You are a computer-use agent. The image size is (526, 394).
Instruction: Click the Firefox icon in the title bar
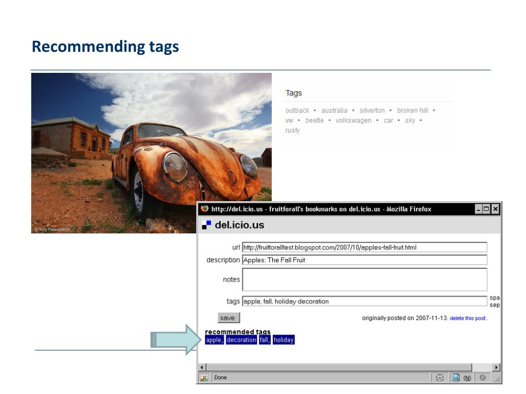[204, 209]
